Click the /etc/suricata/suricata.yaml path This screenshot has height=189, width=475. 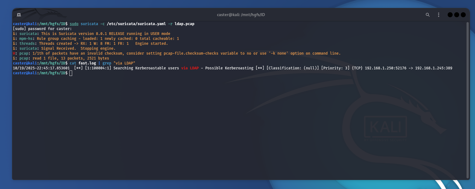[x=136, y=24]
